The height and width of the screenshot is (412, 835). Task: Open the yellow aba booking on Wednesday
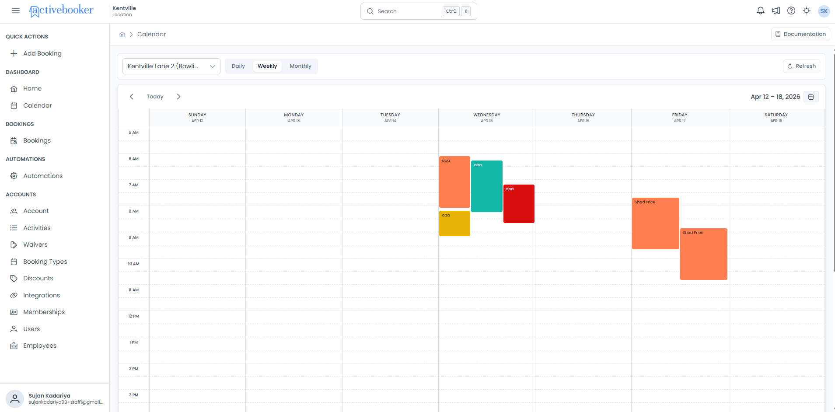pos(454,223)
